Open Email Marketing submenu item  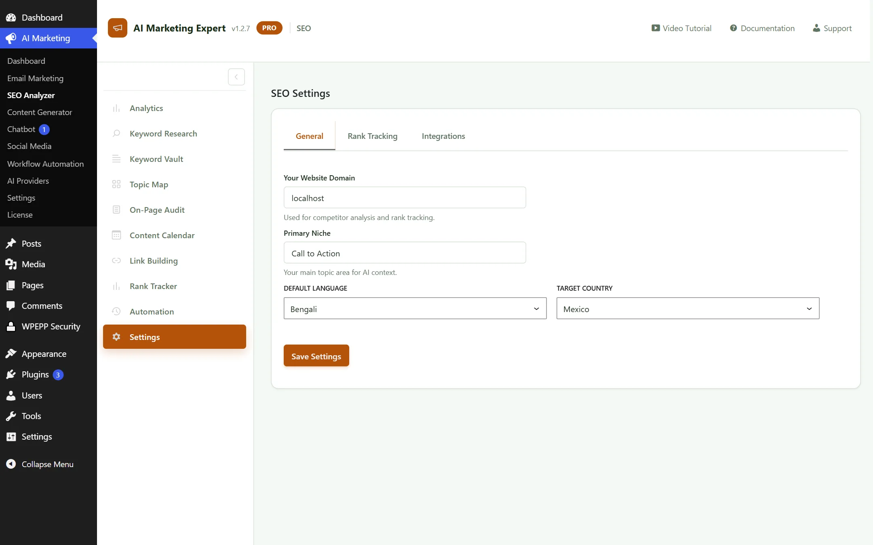[x=35, y=78]
